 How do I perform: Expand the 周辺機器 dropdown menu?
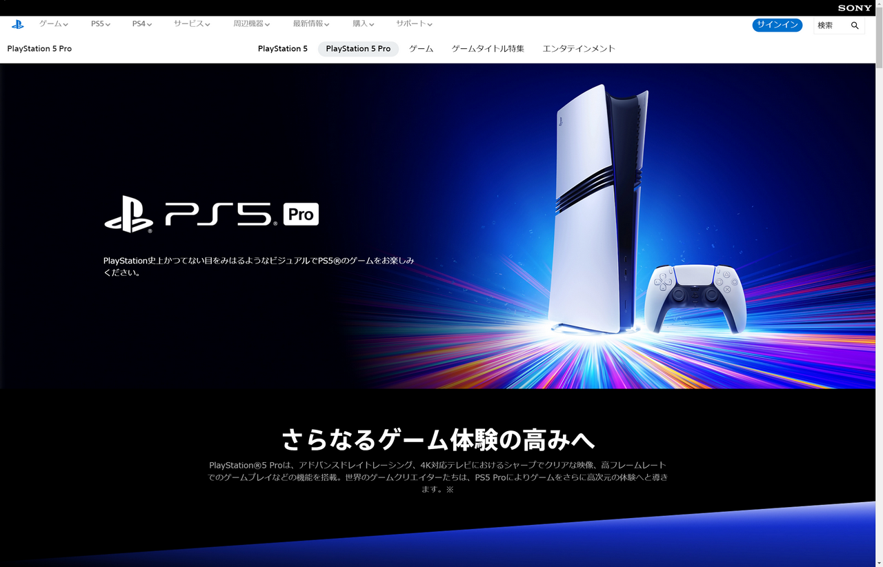pyautogui.click(x=250, y=23)
